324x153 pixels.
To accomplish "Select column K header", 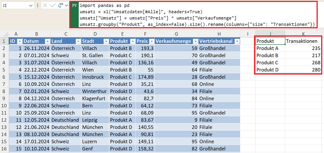I will (x=303, y=34).
